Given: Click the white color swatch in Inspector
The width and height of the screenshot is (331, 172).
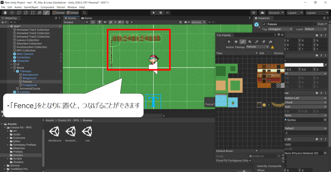Looking at the screenshot, I should pos(304,65).
